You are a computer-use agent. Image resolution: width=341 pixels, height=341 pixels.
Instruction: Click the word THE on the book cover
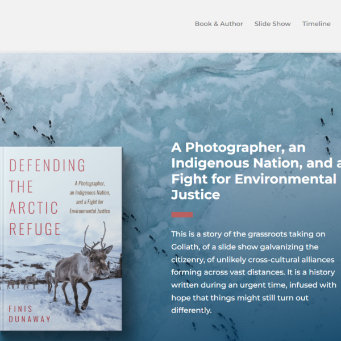pos(21,187)
